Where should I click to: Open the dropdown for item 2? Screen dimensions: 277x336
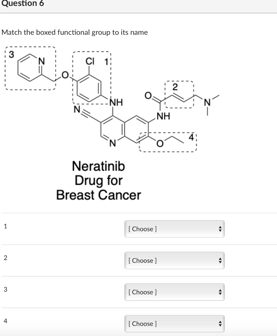(x=174, y=261)
